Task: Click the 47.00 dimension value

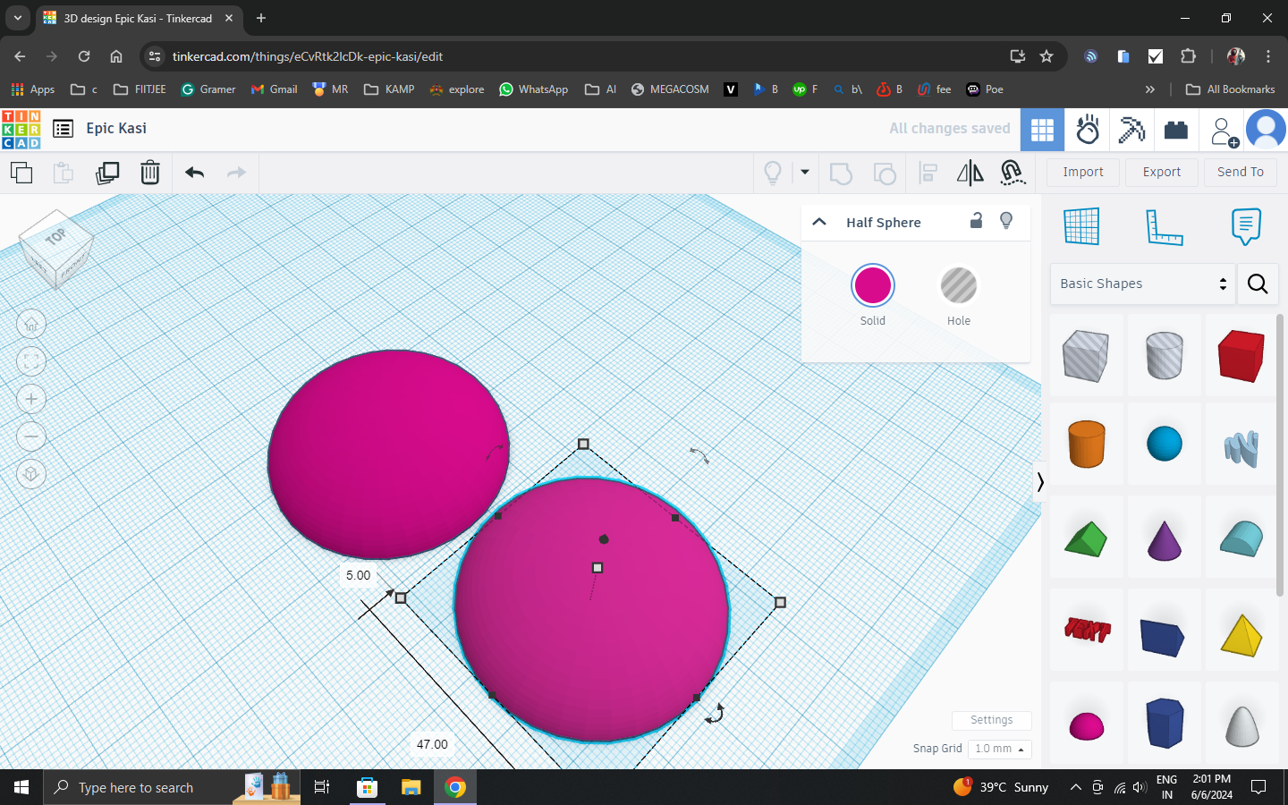Action: (432, 744)
